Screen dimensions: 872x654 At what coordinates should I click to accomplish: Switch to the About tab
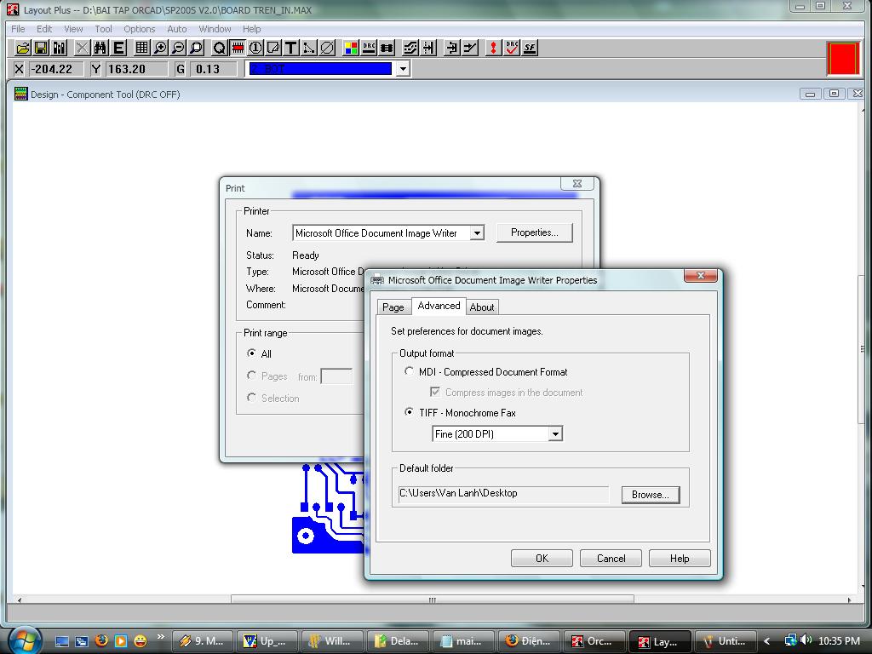tap(482, 307)
